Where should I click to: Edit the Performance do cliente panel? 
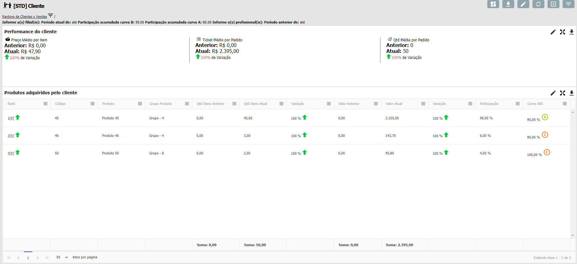pos(553,32)
